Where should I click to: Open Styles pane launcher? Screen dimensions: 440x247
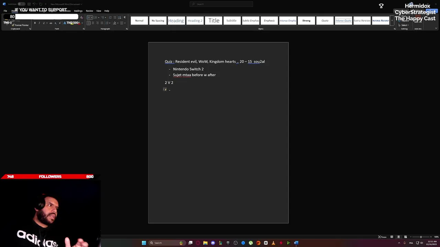point(395,29)
